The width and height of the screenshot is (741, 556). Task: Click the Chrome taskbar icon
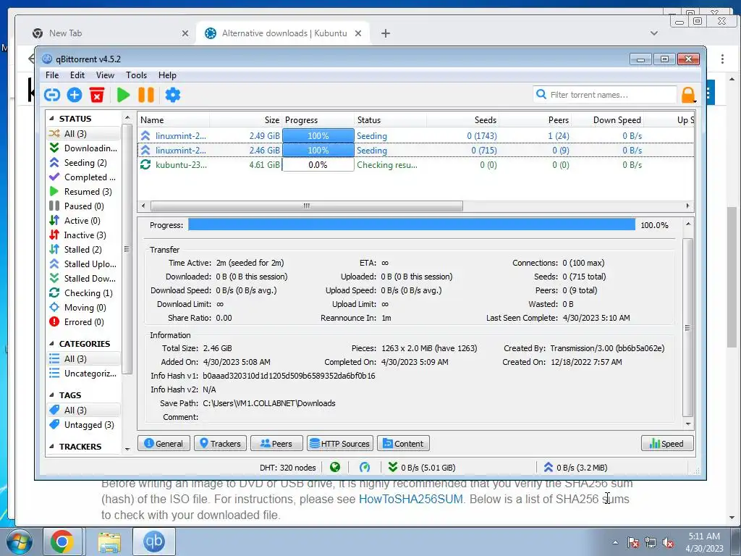pos(62,542)
